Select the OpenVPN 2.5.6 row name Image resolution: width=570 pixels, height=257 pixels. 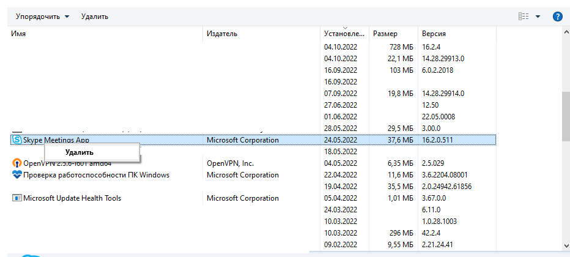pos(67,163)
